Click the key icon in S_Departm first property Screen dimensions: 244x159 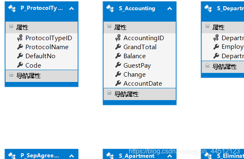point(216,38)
